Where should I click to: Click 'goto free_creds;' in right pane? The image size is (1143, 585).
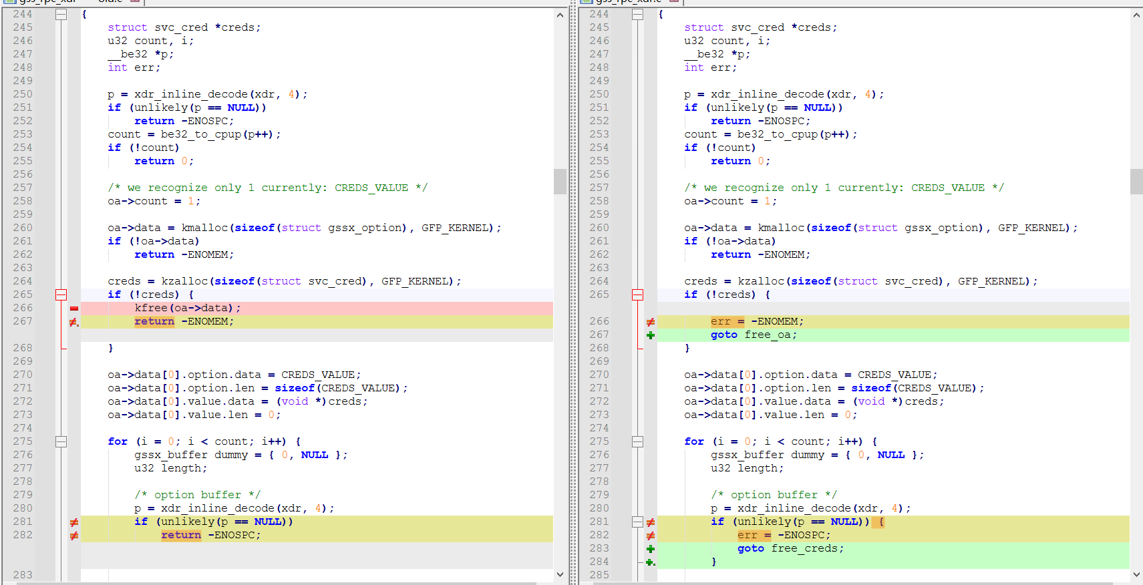point(790,548)
